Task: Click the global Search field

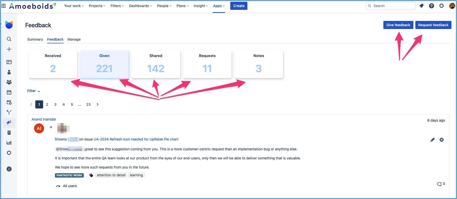Action: (390, 6)
